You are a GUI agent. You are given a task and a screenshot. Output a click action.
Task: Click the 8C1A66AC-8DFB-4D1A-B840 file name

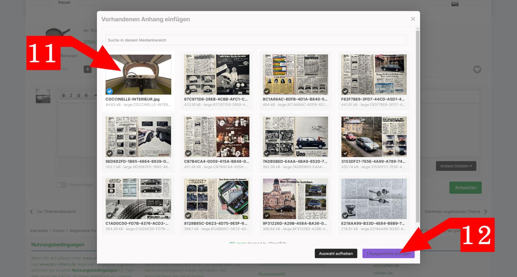click(295, 99)
